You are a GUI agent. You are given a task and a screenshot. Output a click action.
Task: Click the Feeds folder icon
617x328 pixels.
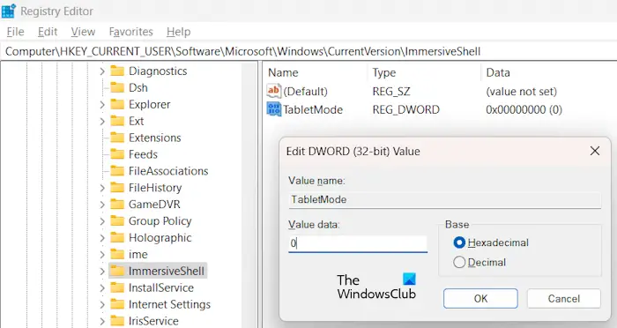pos(117,154)
